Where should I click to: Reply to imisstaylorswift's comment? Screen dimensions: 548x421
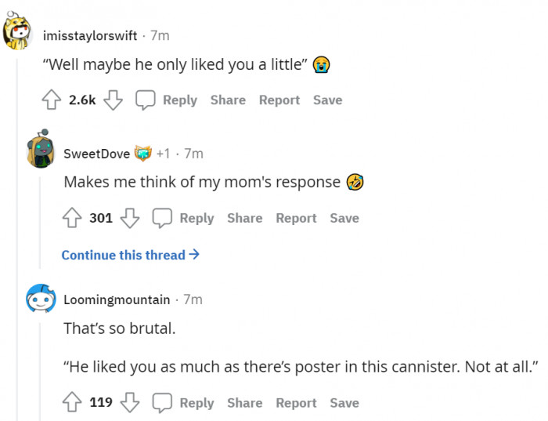[x=167, y=100]
